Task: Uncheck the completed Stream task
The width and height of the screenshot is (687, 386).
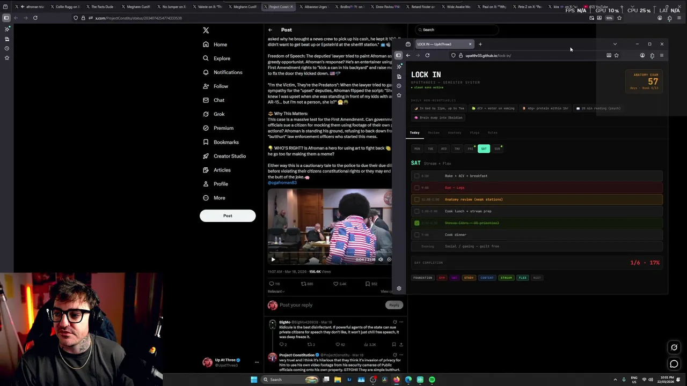Action: [x=417, y=223]
